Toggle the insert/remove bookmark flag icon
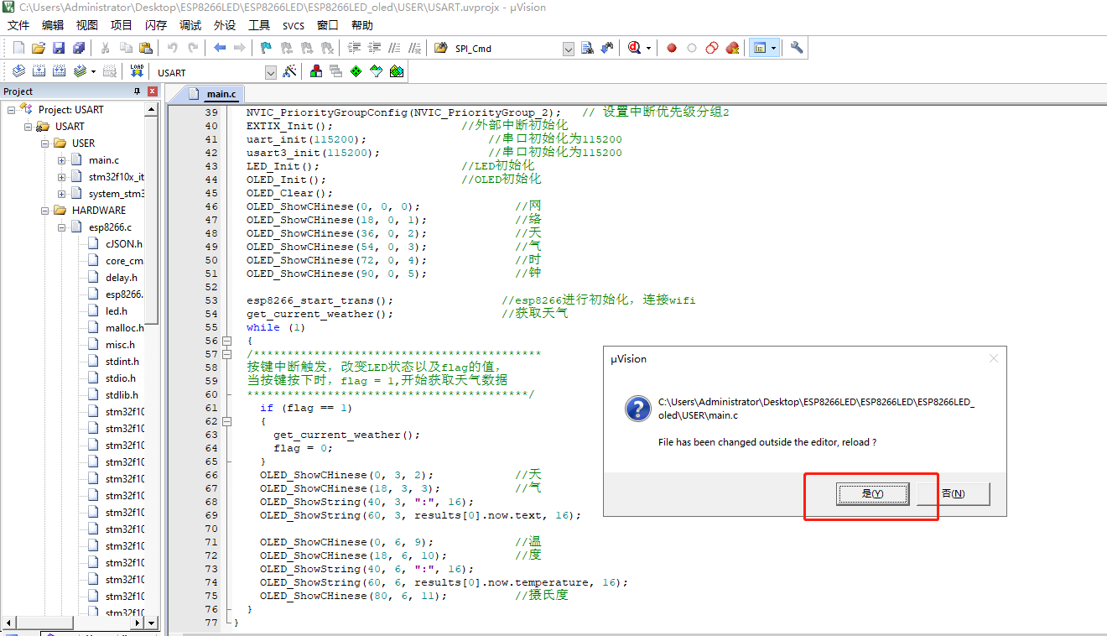The width and height of the screenshot is (1107, 636). point(265,48)
